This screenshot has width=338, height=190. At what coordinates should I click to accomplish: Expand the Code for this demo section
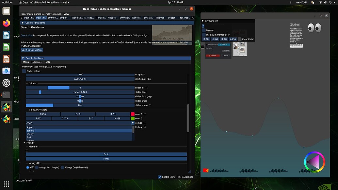(x=23, y=23)
